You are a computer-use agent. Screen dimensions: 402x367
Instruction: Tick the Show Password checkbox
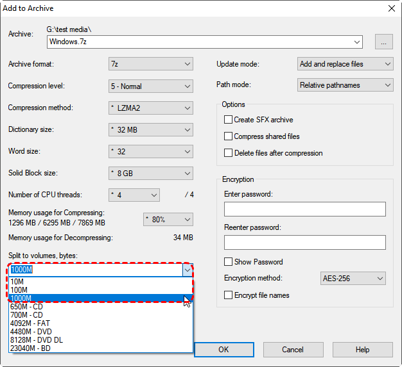[x=228, y=262]
